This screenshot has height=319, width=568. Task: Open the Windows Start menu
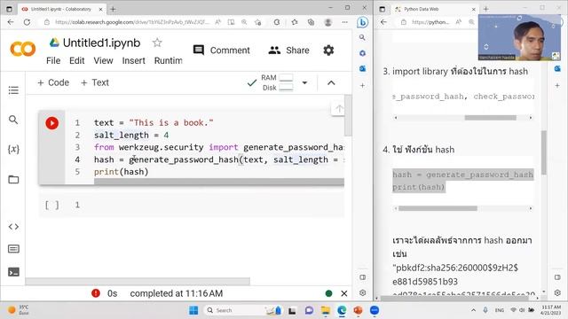[x=193, y=310]
